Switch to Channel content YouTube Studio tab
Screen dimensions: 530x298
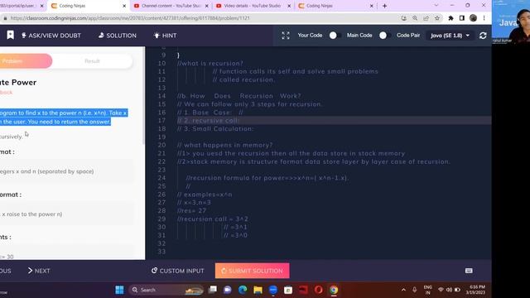click(171, 6)
